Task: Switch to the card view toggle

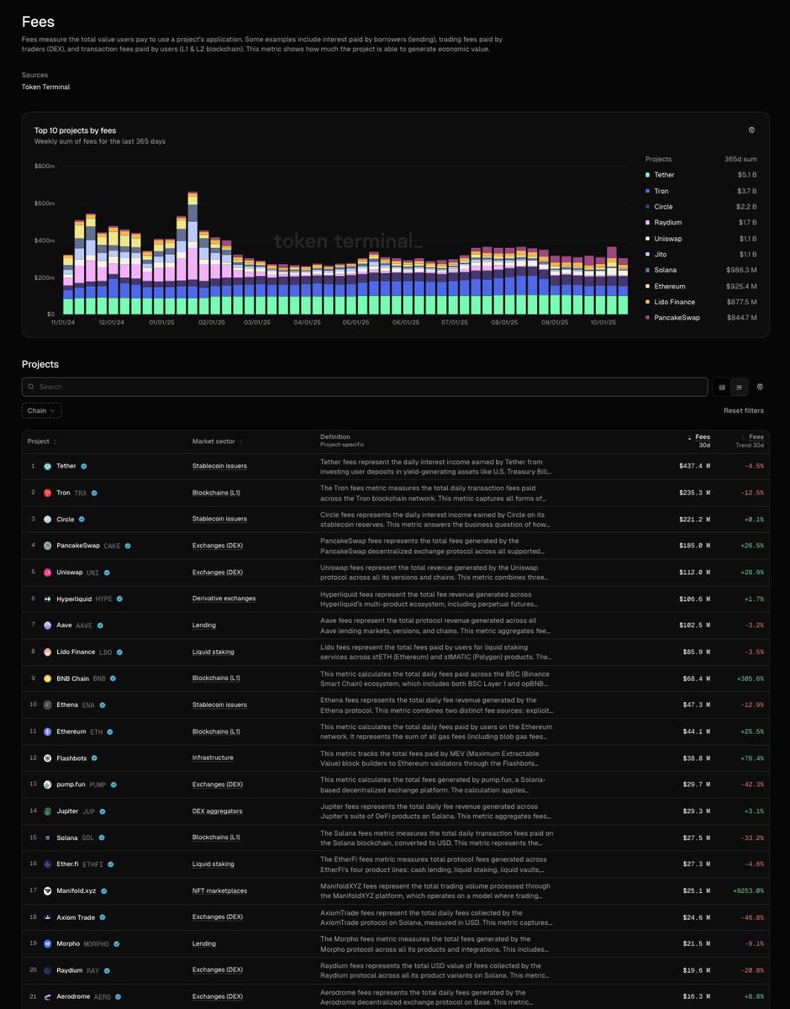Action: 722,387
